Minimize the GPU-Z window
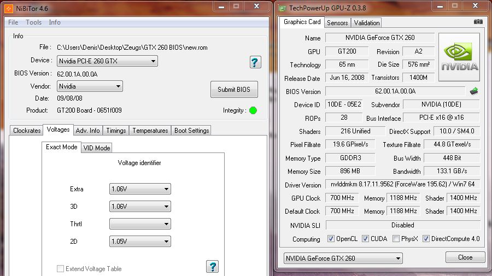492x276 pixels. pyautogui.click(x=440, y=6)
